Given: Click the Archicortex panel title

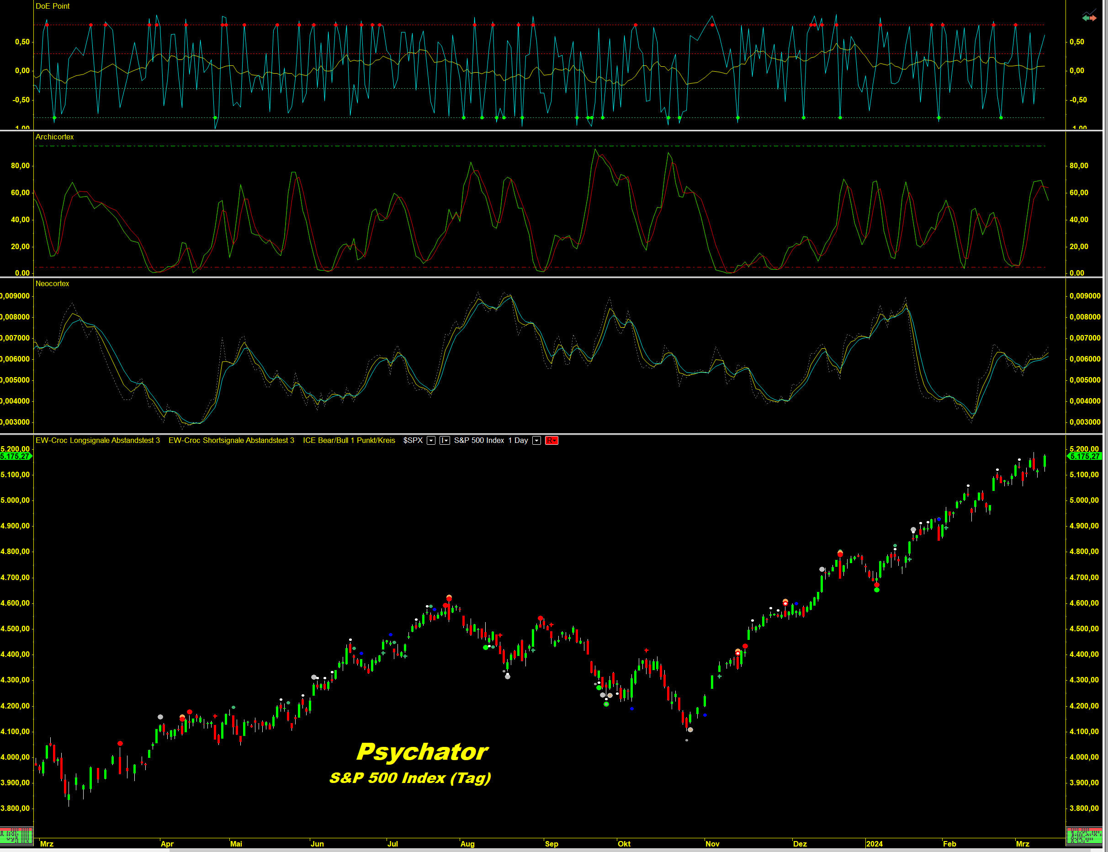Looking at the screenshot, I should coord(54,137).
